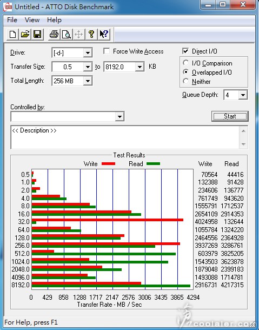Click the Transfer Rate - MB / Sec label

[109, 305]
